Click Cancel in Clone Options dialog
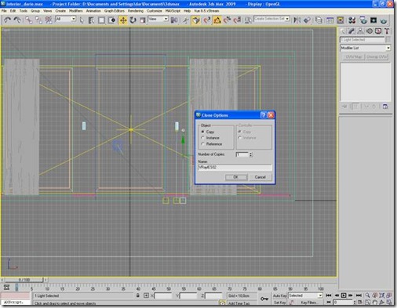Screen dimensions: 397x308 click(x=260, y=177)
